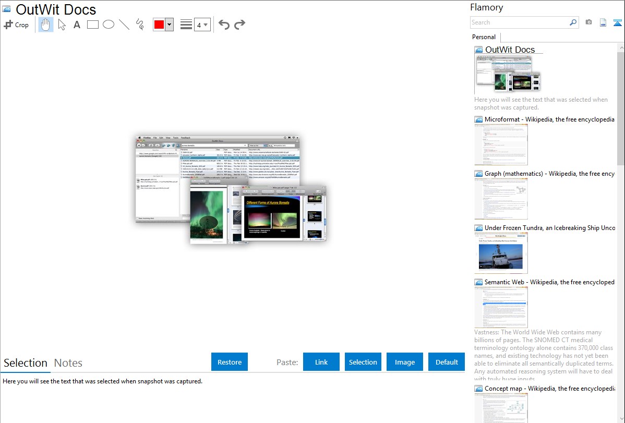Click the blue icon right of document icon

pos(617,22)
